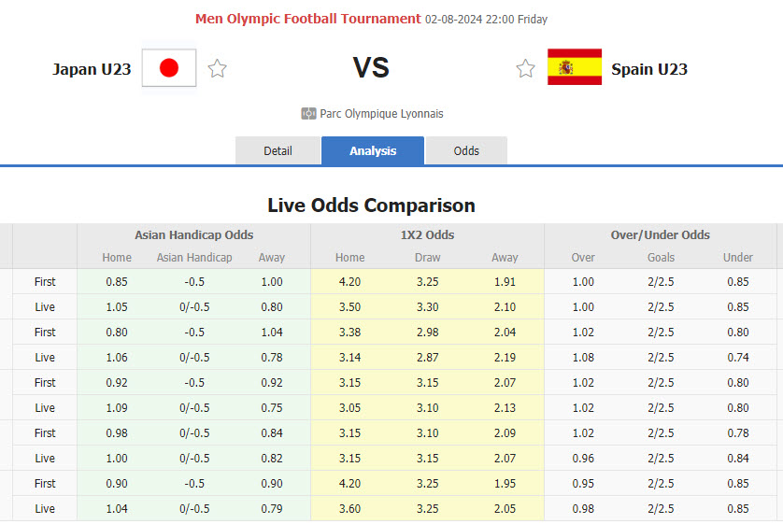This screenshot has width=783, height=524.
Task: Select the Analysis tab
Action: (373, 150)
